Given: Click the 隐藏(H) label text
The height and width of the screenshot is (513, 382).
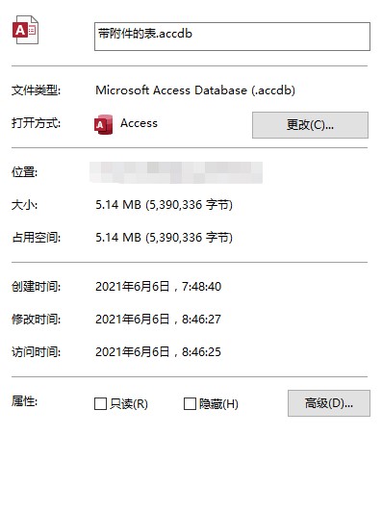Looking at the screenshot, I should point(218,404).
